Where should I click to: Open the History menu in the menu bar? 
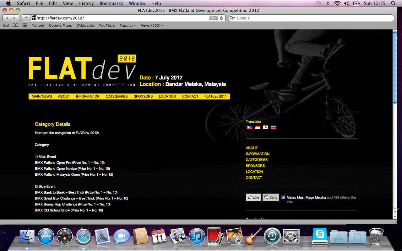point(86,3)
